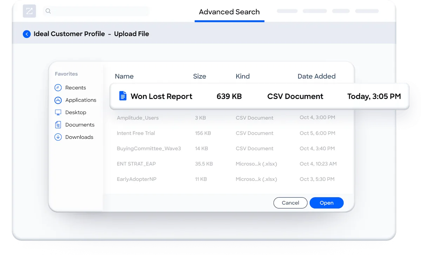Click the Oct 4, 10:23 AM date

[x=318, y=164]
